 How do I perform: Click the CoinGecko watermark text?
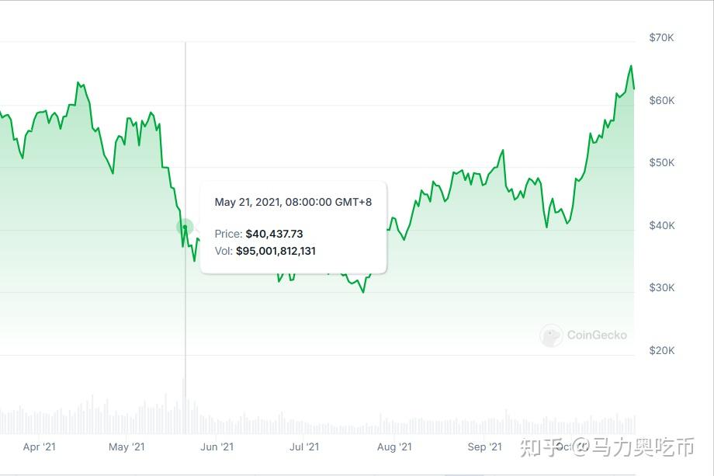pyautogui.click(x=596, y=335)
